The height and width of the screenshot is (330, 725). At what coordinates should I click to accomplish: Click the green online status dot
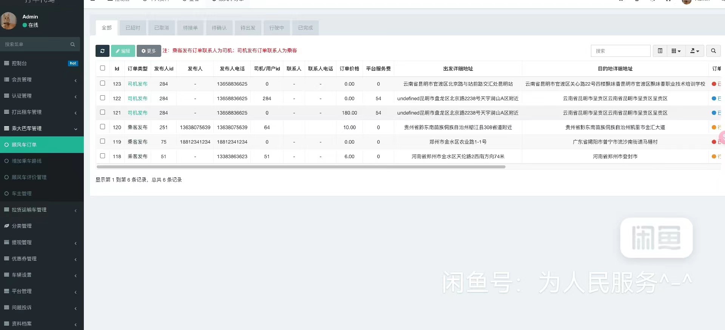(25, 25)
